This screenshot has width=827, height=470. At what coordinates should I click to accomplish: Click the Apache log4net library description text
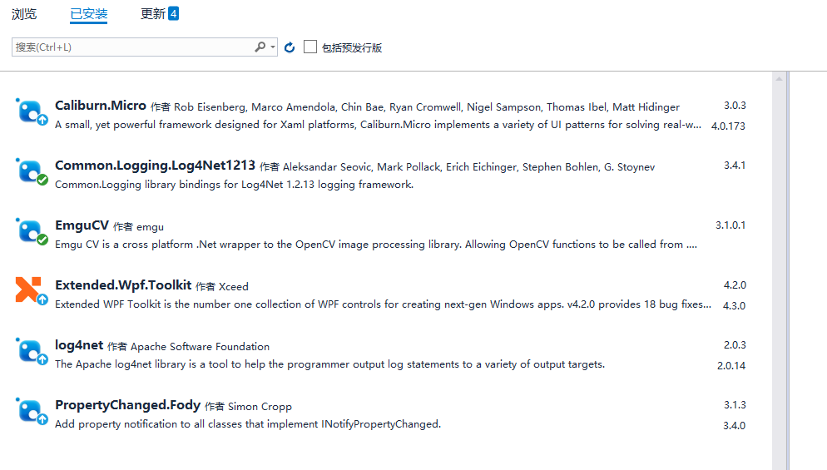pos(329,364)
